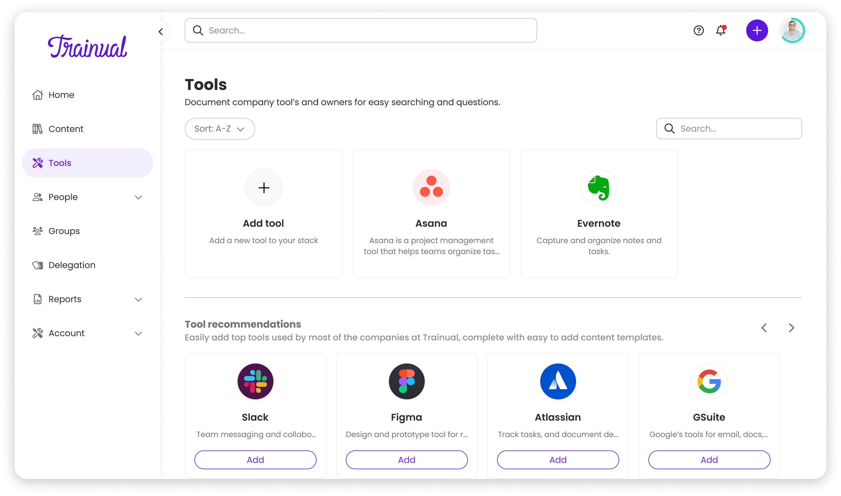The image size is (841, 496).
Task: Show previous tool recommendations
Action: tap(764, 328)
